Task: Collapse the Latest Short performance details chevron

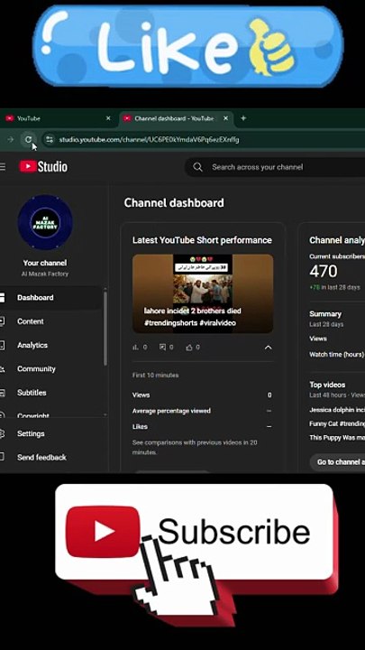Action: pyautogui.click(x=269, y=348)
